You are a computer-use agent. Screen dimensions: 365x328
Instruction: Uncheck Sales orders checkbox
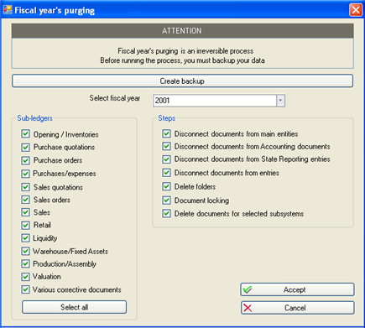26,200
